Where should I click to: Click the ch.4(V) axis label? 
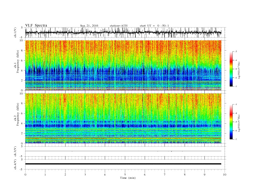tap(15, 164)
